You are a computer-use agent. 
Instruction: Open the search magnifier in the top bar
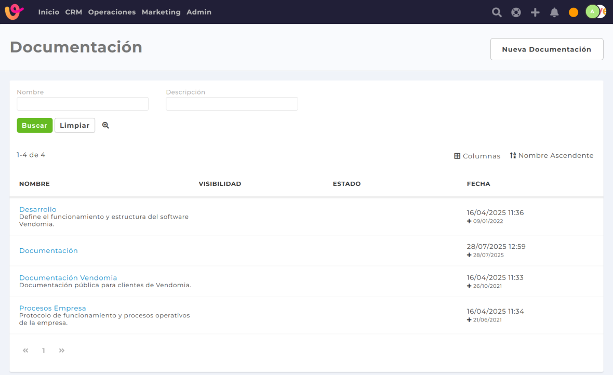[497, 12]
